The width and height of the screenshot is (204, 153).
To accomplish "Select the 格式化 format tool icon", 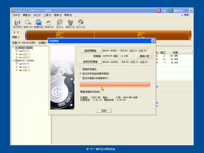I will coord(60,24).
